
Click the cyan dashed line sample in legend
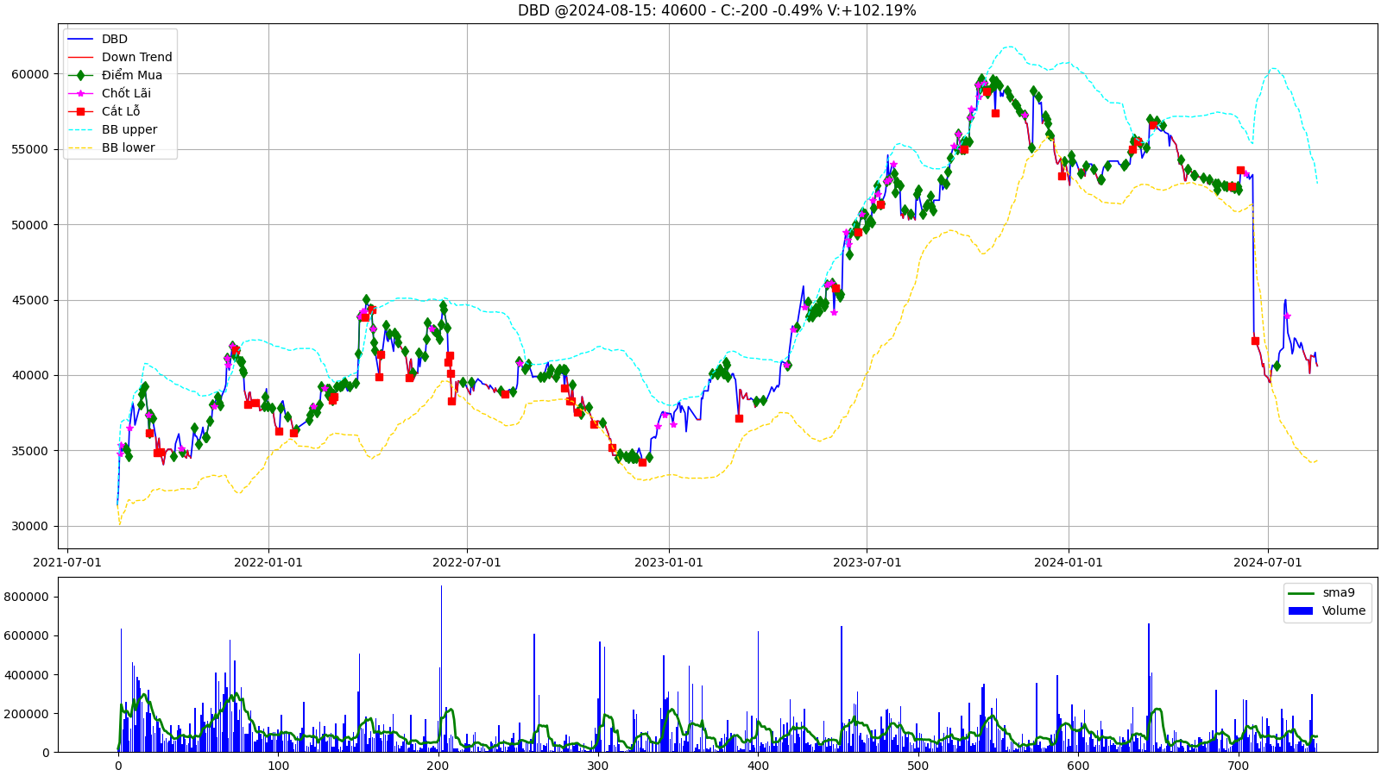coord(80,129)
